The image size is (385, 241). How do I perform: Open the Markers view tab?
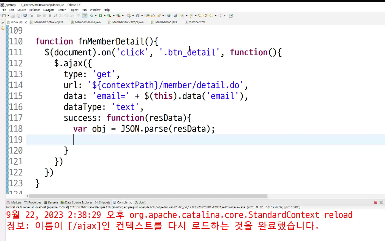14,203
